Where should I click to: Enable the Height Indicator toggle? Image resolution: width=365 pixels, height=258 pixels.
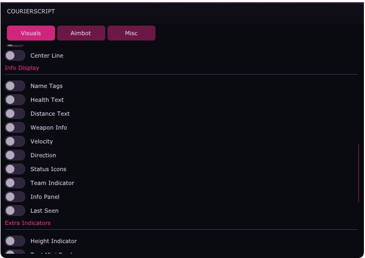click(15, 241)
